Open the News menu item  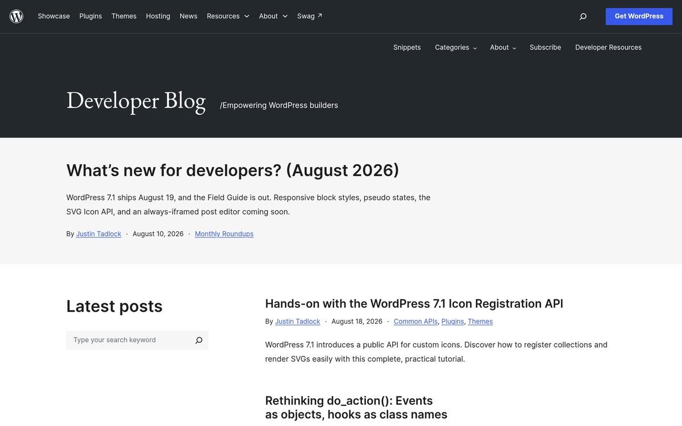coord(189,16)
